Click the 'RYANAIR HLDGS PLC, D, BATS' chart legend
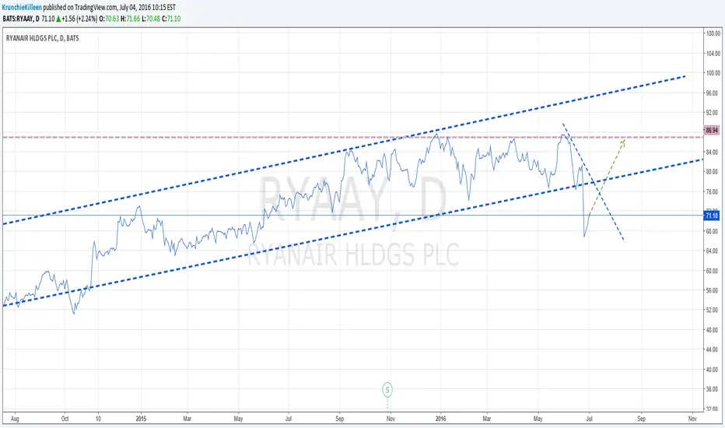Screen dimensions: 725x428 pos(43,38)
